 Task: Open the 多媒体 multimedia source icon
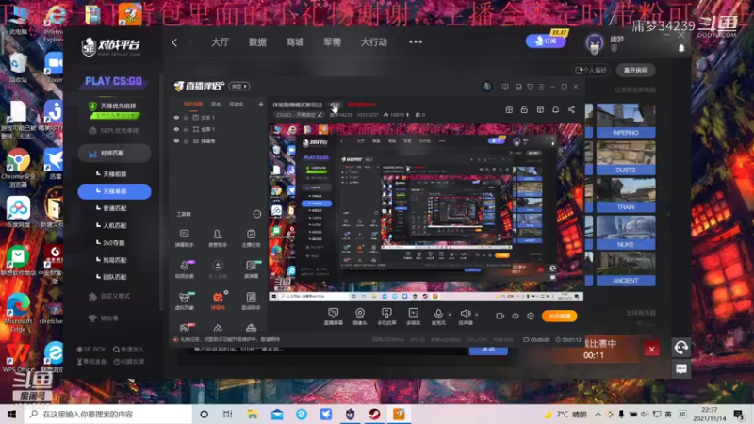[x=413, y=317]
